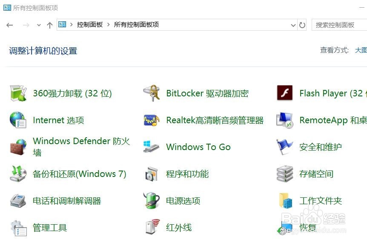Expand the chevron before 所有控制面板项 breadcrumb
The image size is (367, 243).
tap(109, 24)
